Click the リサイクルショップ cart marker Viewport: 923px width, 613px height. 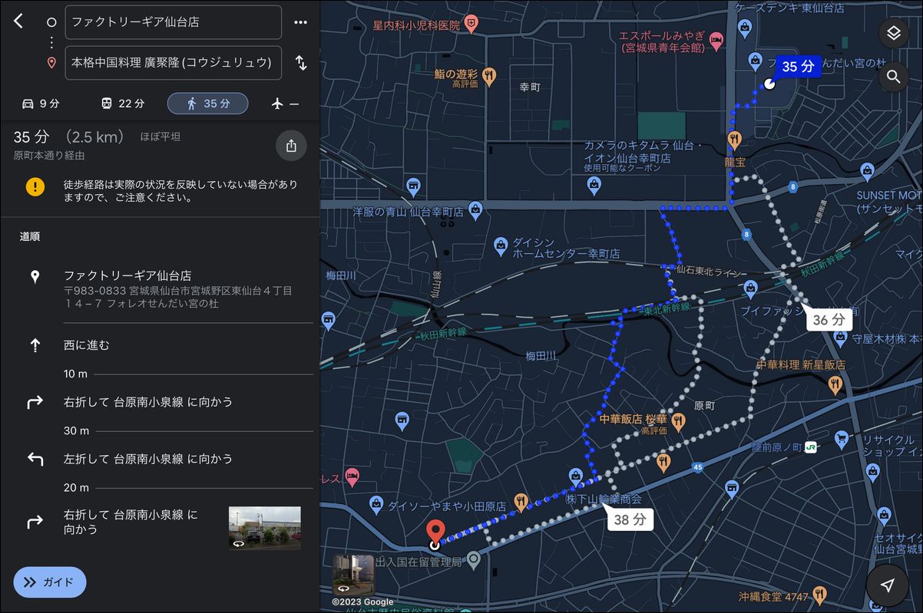[x=841, y=440]
